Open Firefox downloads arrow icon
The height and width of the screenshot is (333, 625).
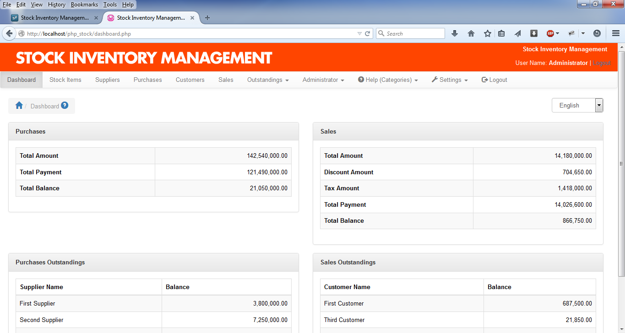tap(455, 33)
